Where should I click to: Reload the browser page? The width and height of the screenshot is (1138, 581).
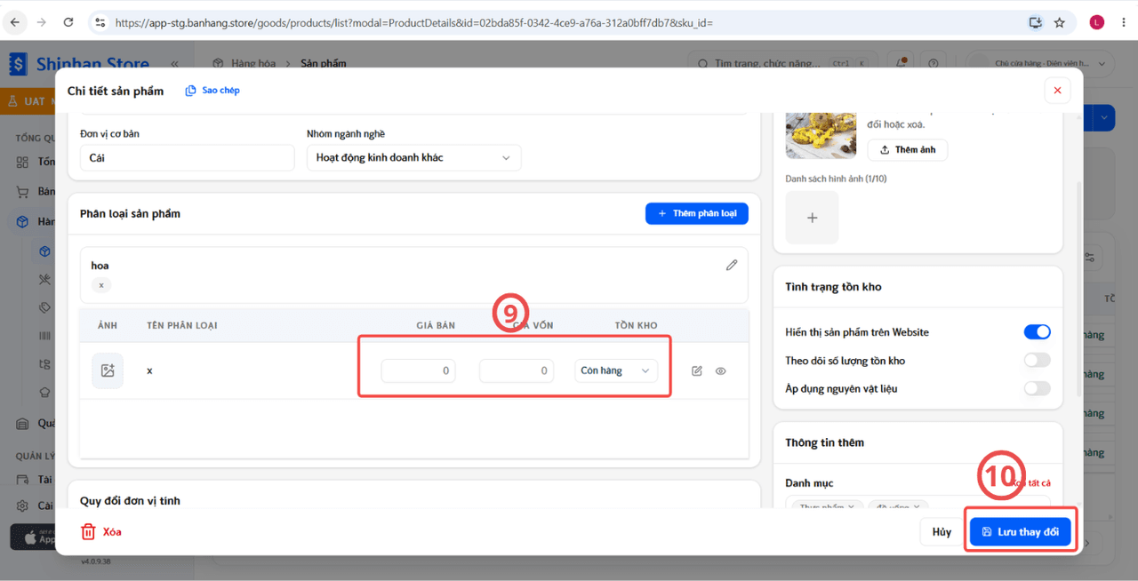click(68, 22)
